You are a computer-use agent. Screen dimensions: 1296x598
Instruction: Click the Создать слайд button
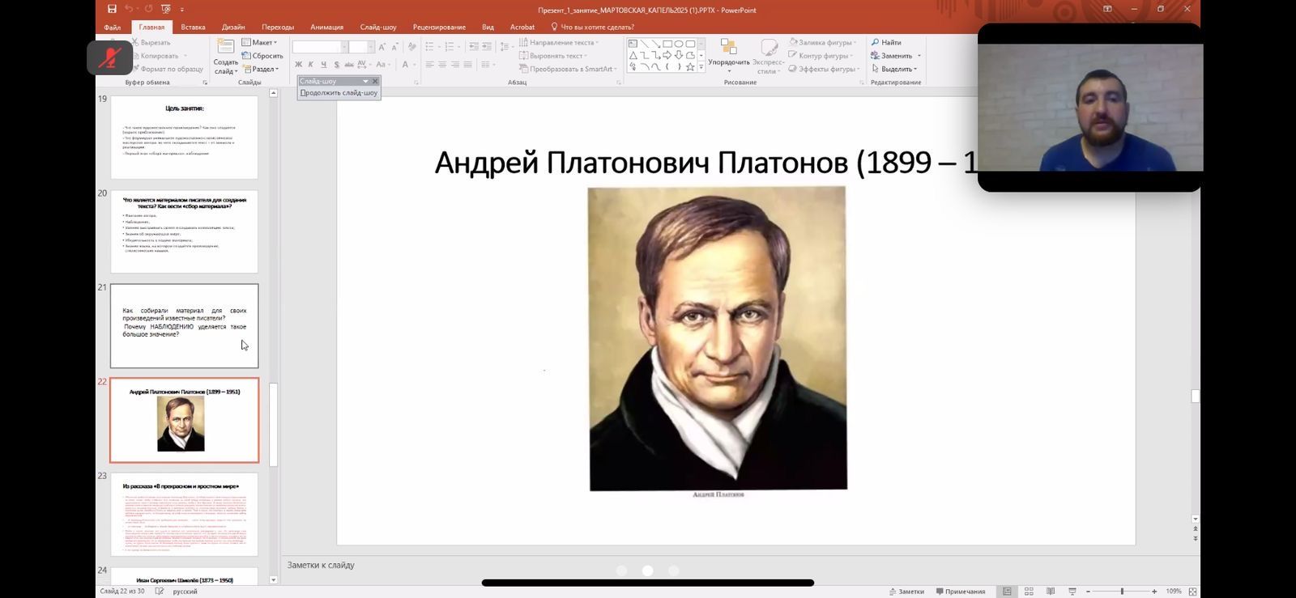pyautogui.click(x=225, y=56)
